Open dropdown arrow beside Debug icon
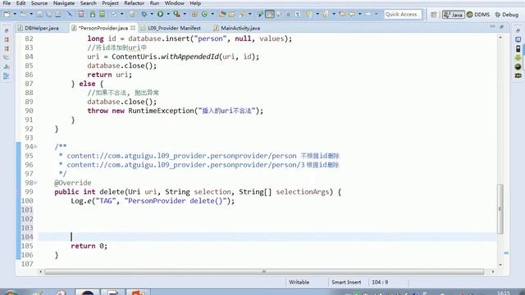The height and width of the screenshot is (295, 525). click(152, 15)
